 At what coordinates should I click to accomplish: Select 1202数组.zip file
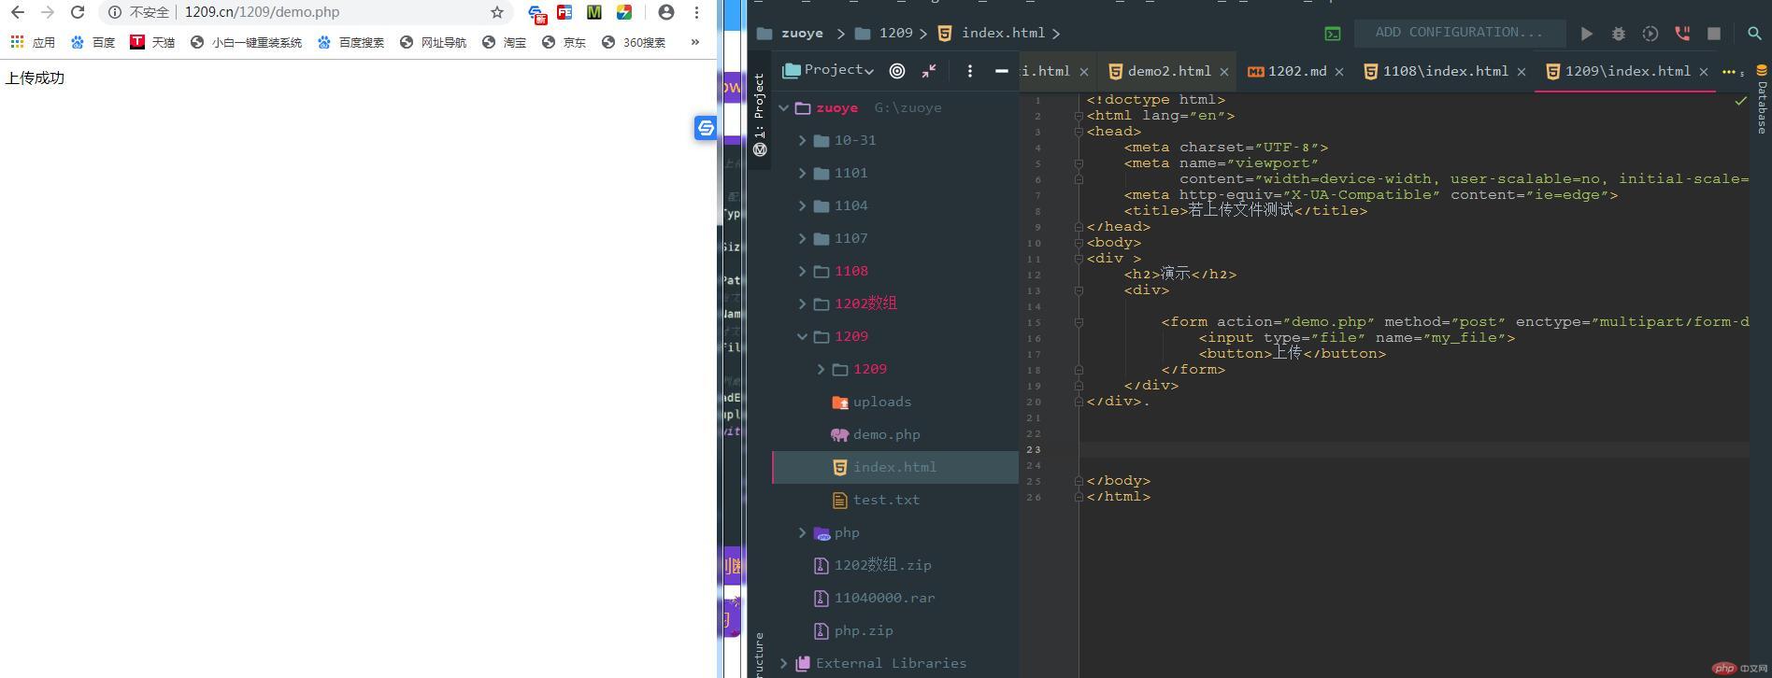(x=882, y=565)
